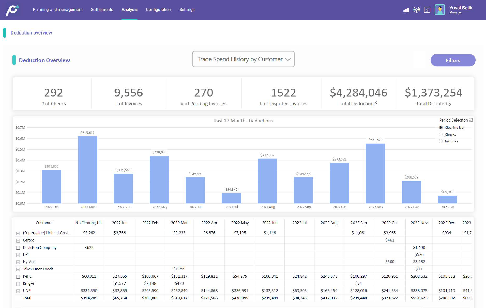The width and height of the screenshot is (486, 308).
Task: Click the download export icon near the profile
Action: pyautogui.click(x=427, y=10)
